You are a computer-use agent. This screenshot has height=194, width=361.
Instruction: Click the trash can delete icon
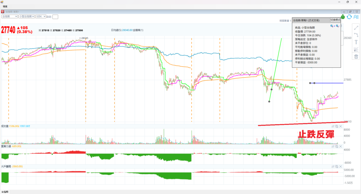click(x=356, y=57)
